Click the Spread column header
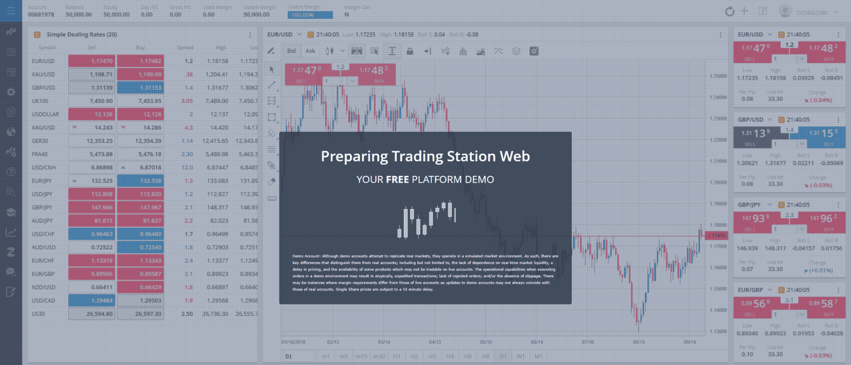 (x=185, y=48)
